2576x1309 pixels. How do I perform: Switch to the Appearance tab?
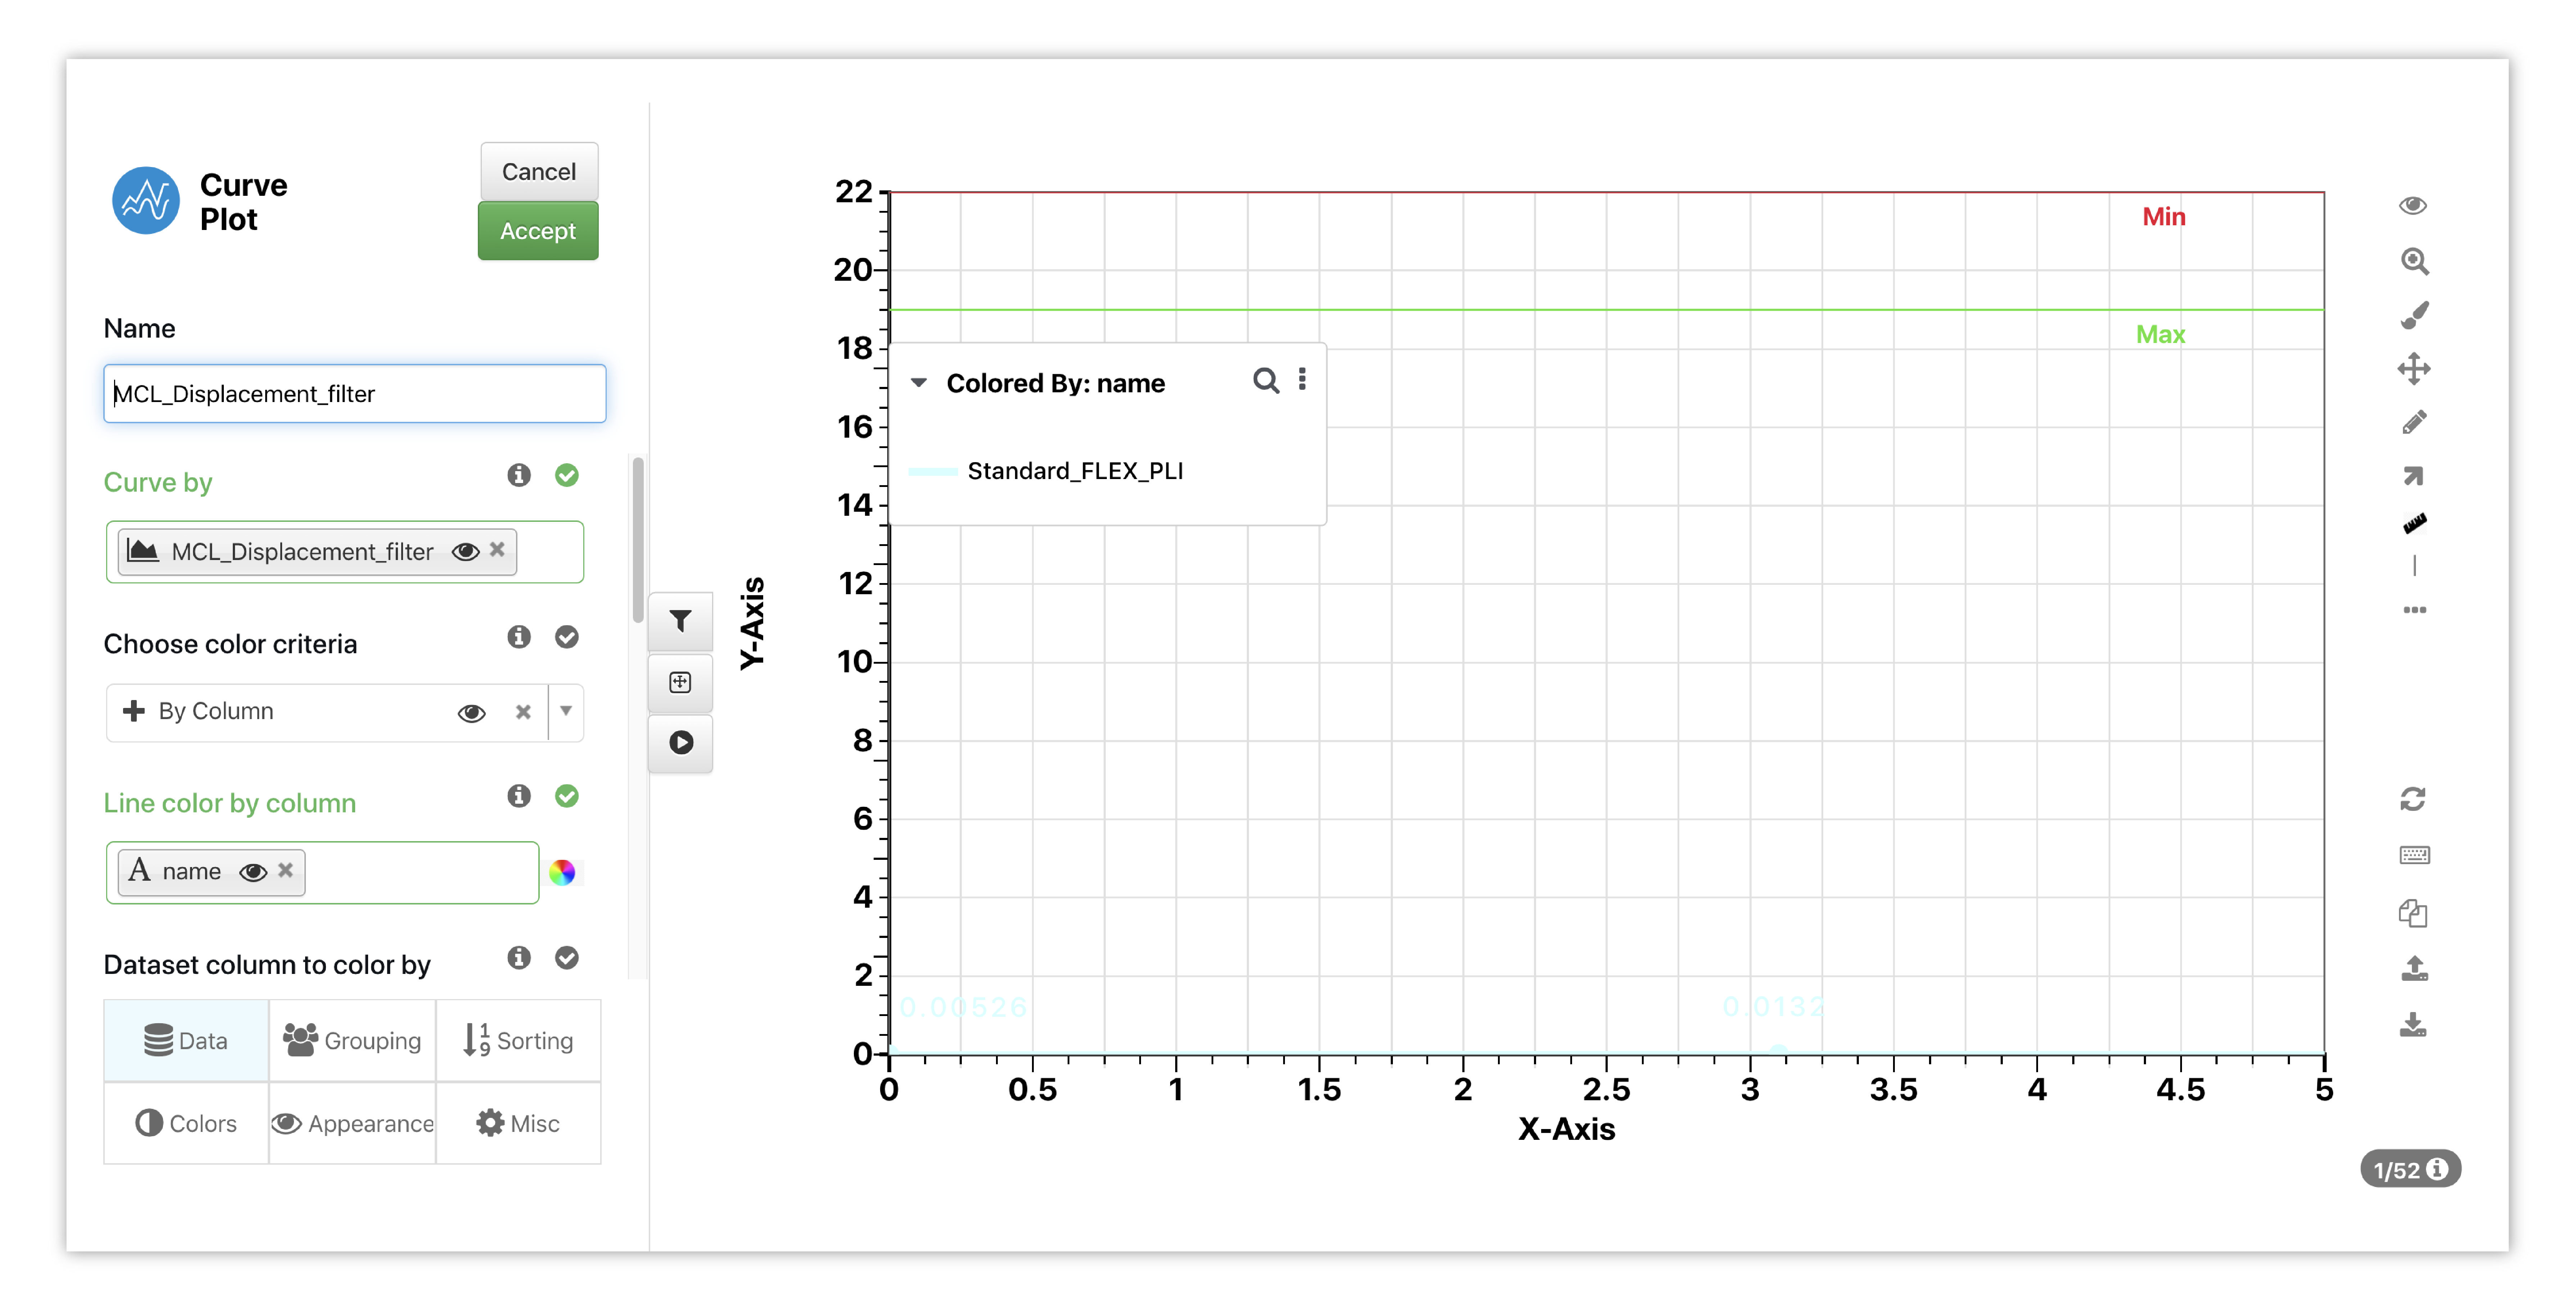click(352, 1123)
